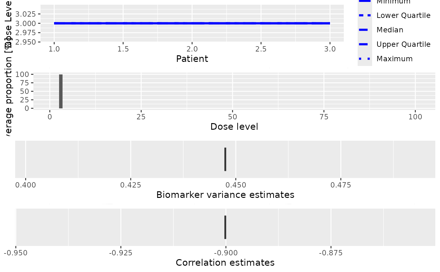
Task: Click the Median line legend key
Action: point(365,30)
